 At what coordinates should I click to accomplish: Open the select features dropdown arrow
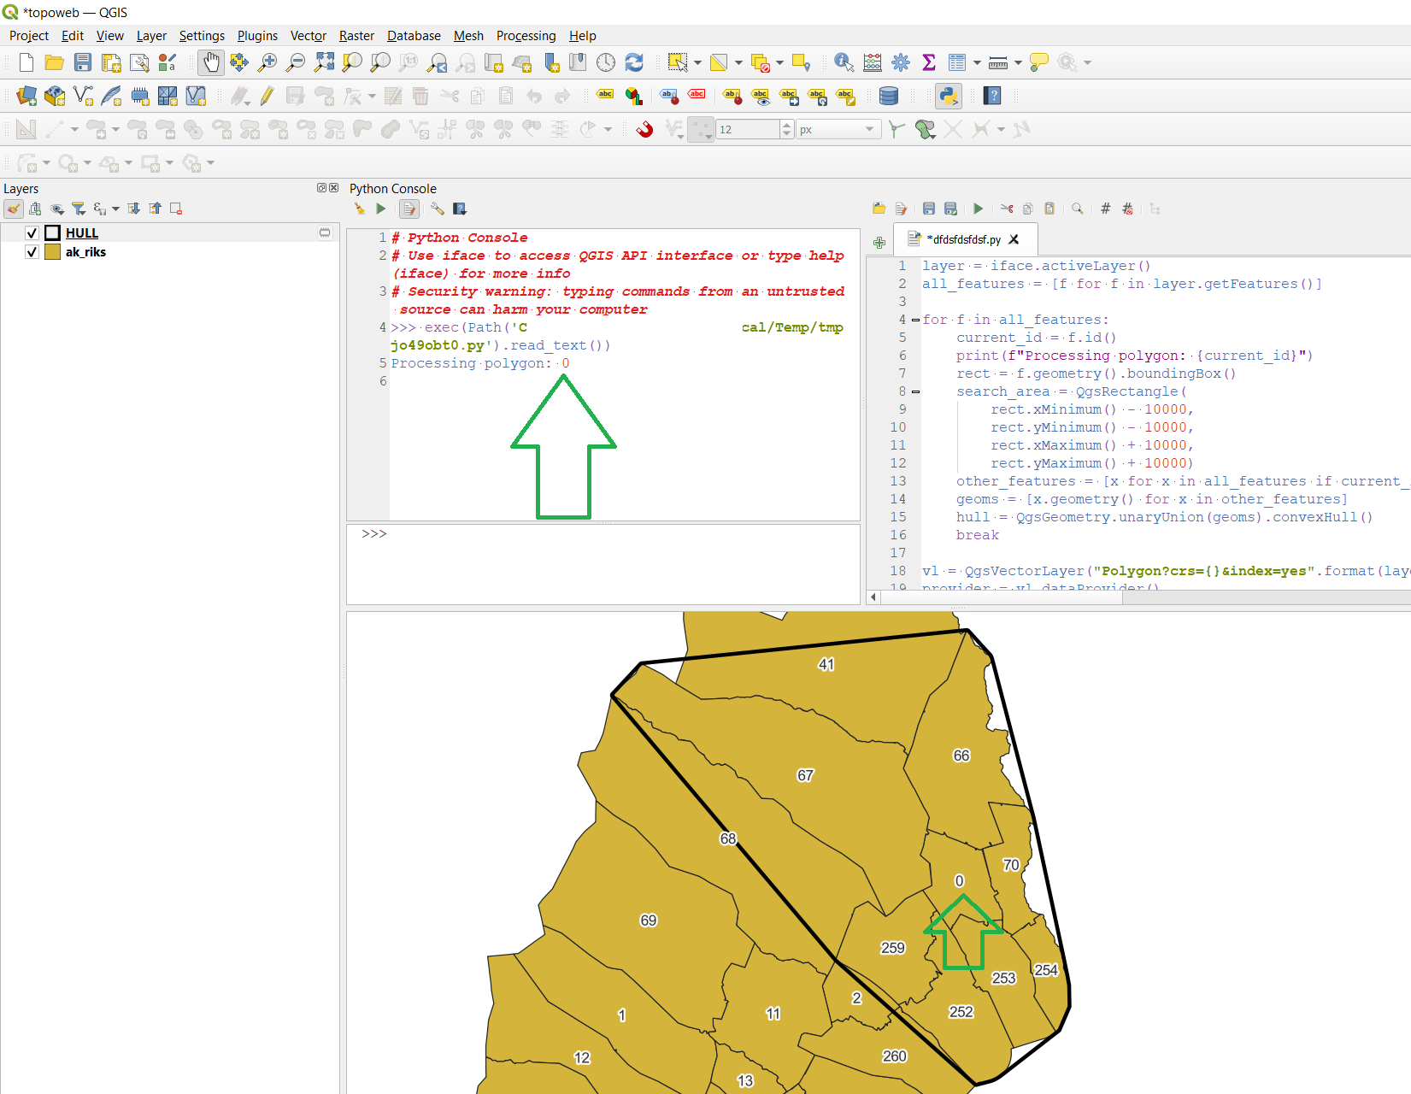[x=697, y=62]
